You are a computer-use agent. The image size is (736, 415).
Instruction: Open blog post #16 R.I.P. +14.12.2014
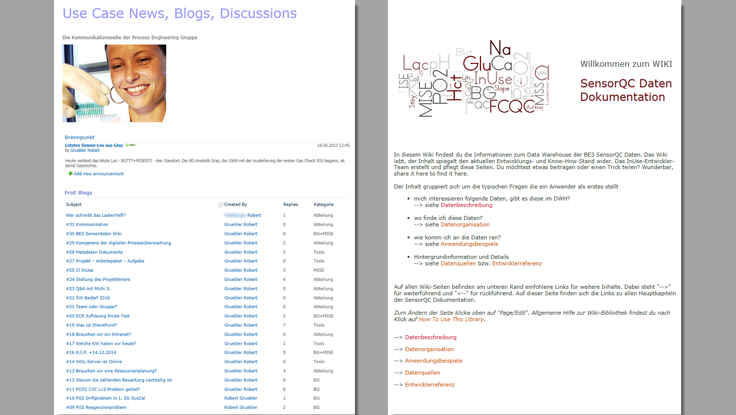coord(91,352)
